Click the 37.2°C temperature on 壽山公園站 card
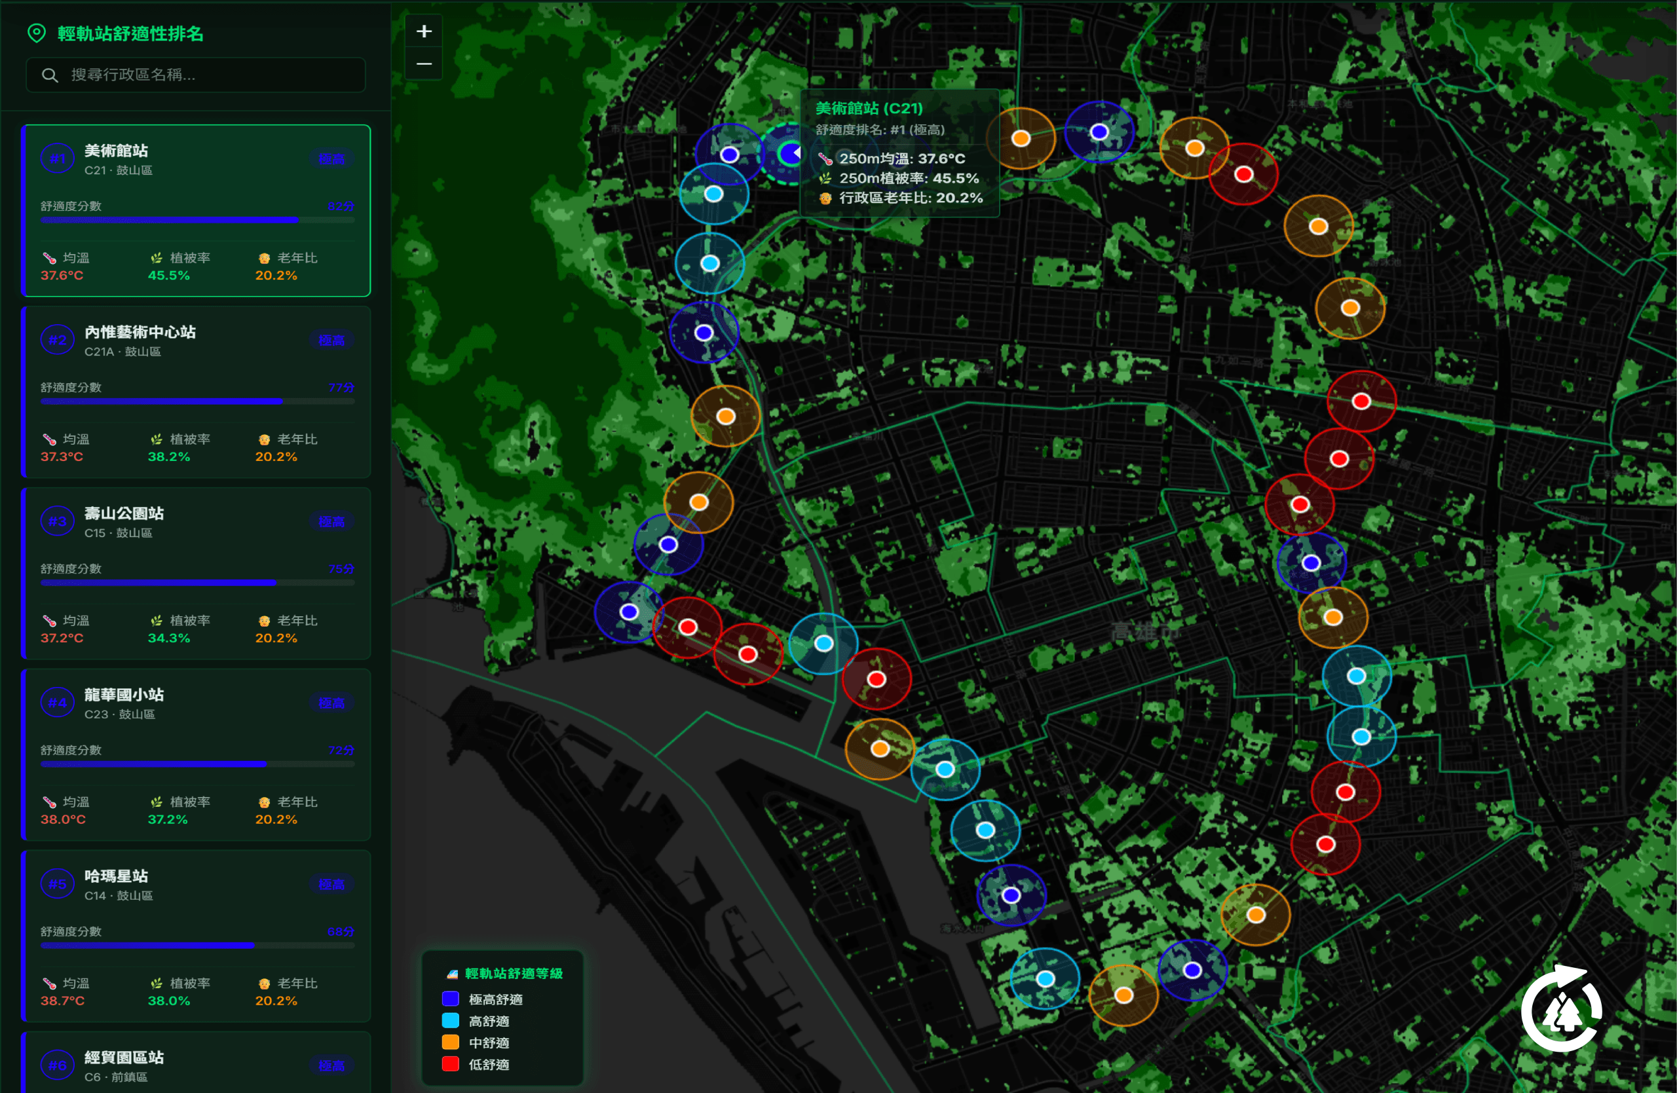Screen dimensions: 1677x1093 click(x=62, y=638)
